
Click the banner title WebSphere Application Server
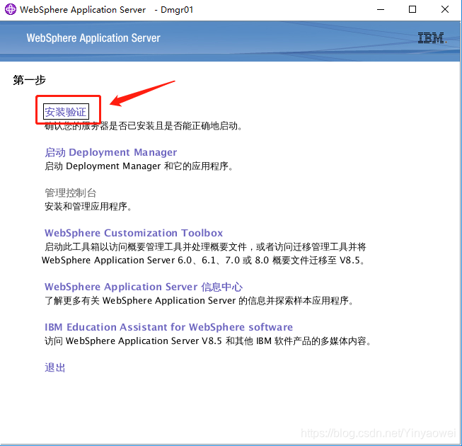(x=93, y=38)
